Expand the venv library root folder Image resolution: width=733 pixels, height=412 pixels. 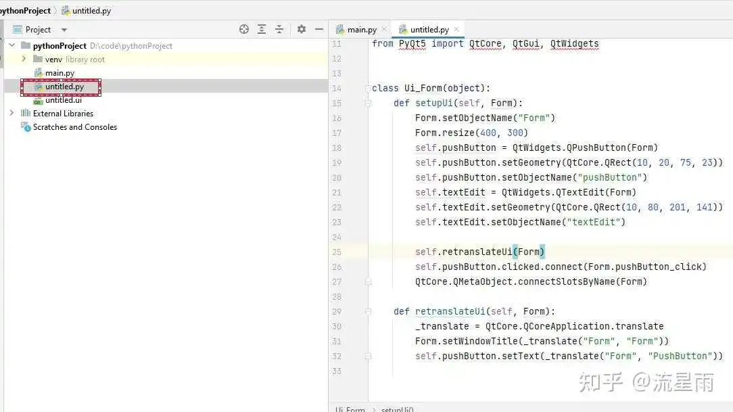tap(24, 59)
